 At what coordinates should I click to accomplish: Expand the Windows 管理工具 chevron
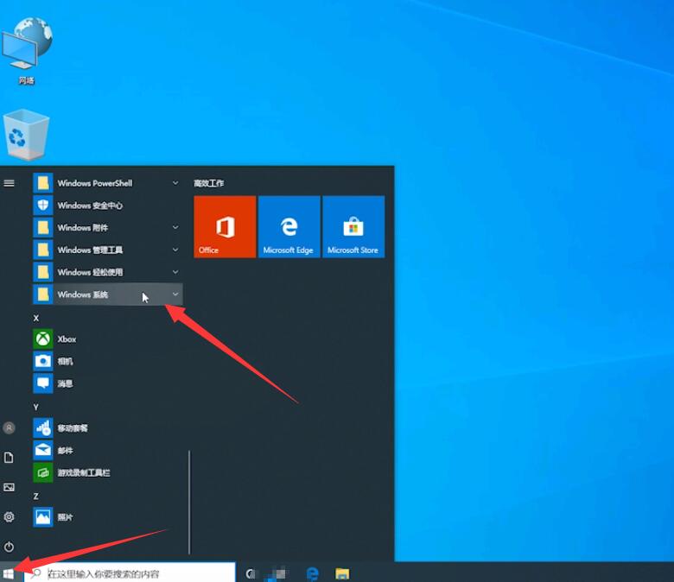[x=175, y=250]
